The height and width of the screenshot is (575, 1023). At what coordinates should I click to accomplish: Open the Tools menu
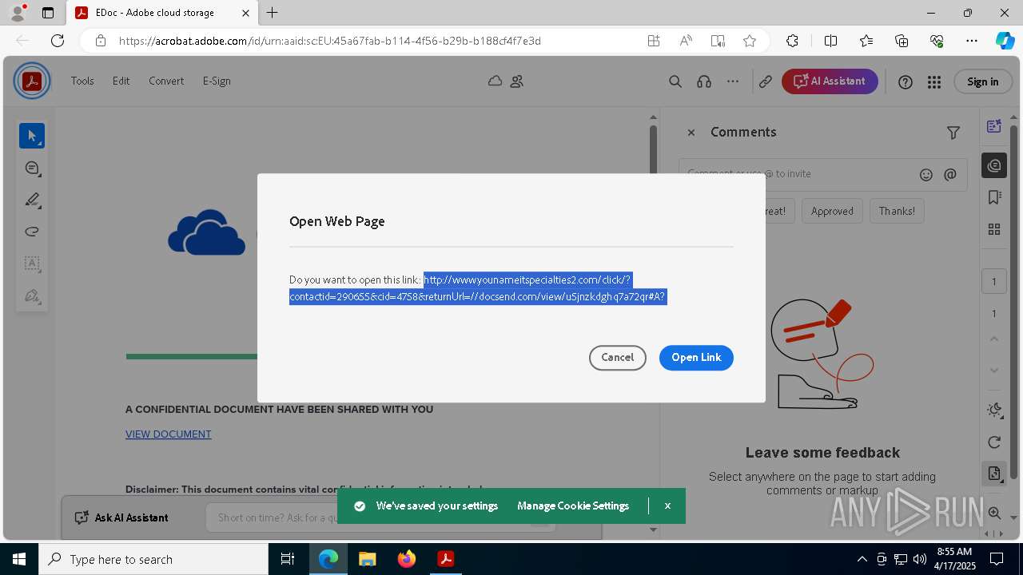click(82, 81)
